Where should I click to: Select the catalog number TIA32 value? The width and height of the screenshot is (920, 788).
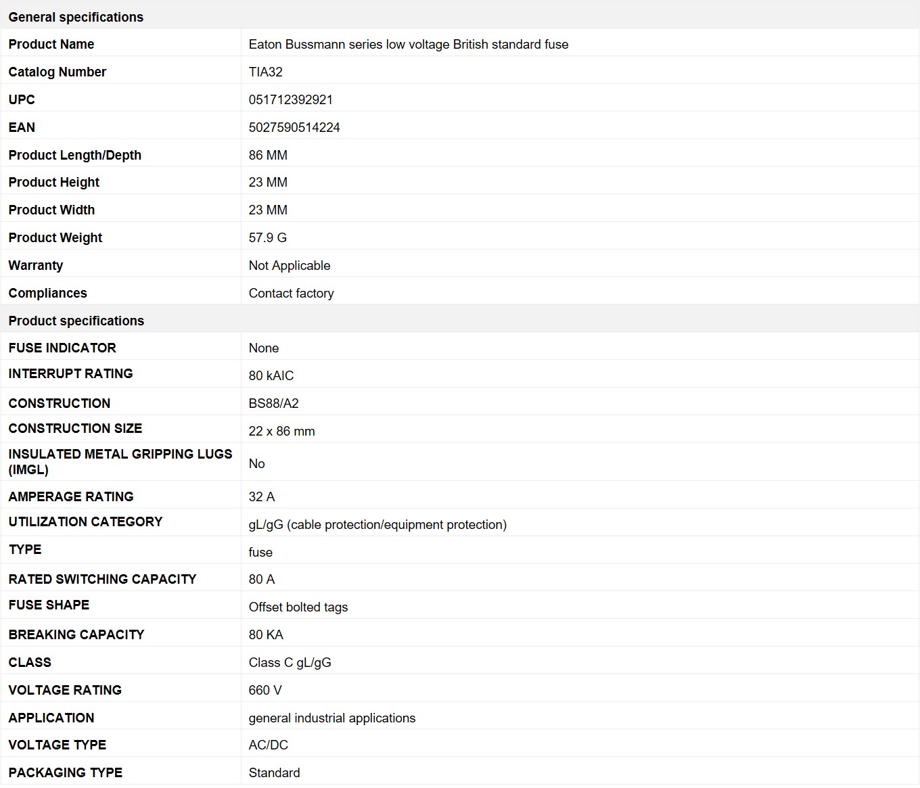click(x=265, y=72)
